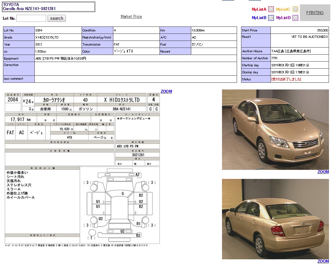
Task: Click the search button next to Lot No.
Action: (57, 18)
